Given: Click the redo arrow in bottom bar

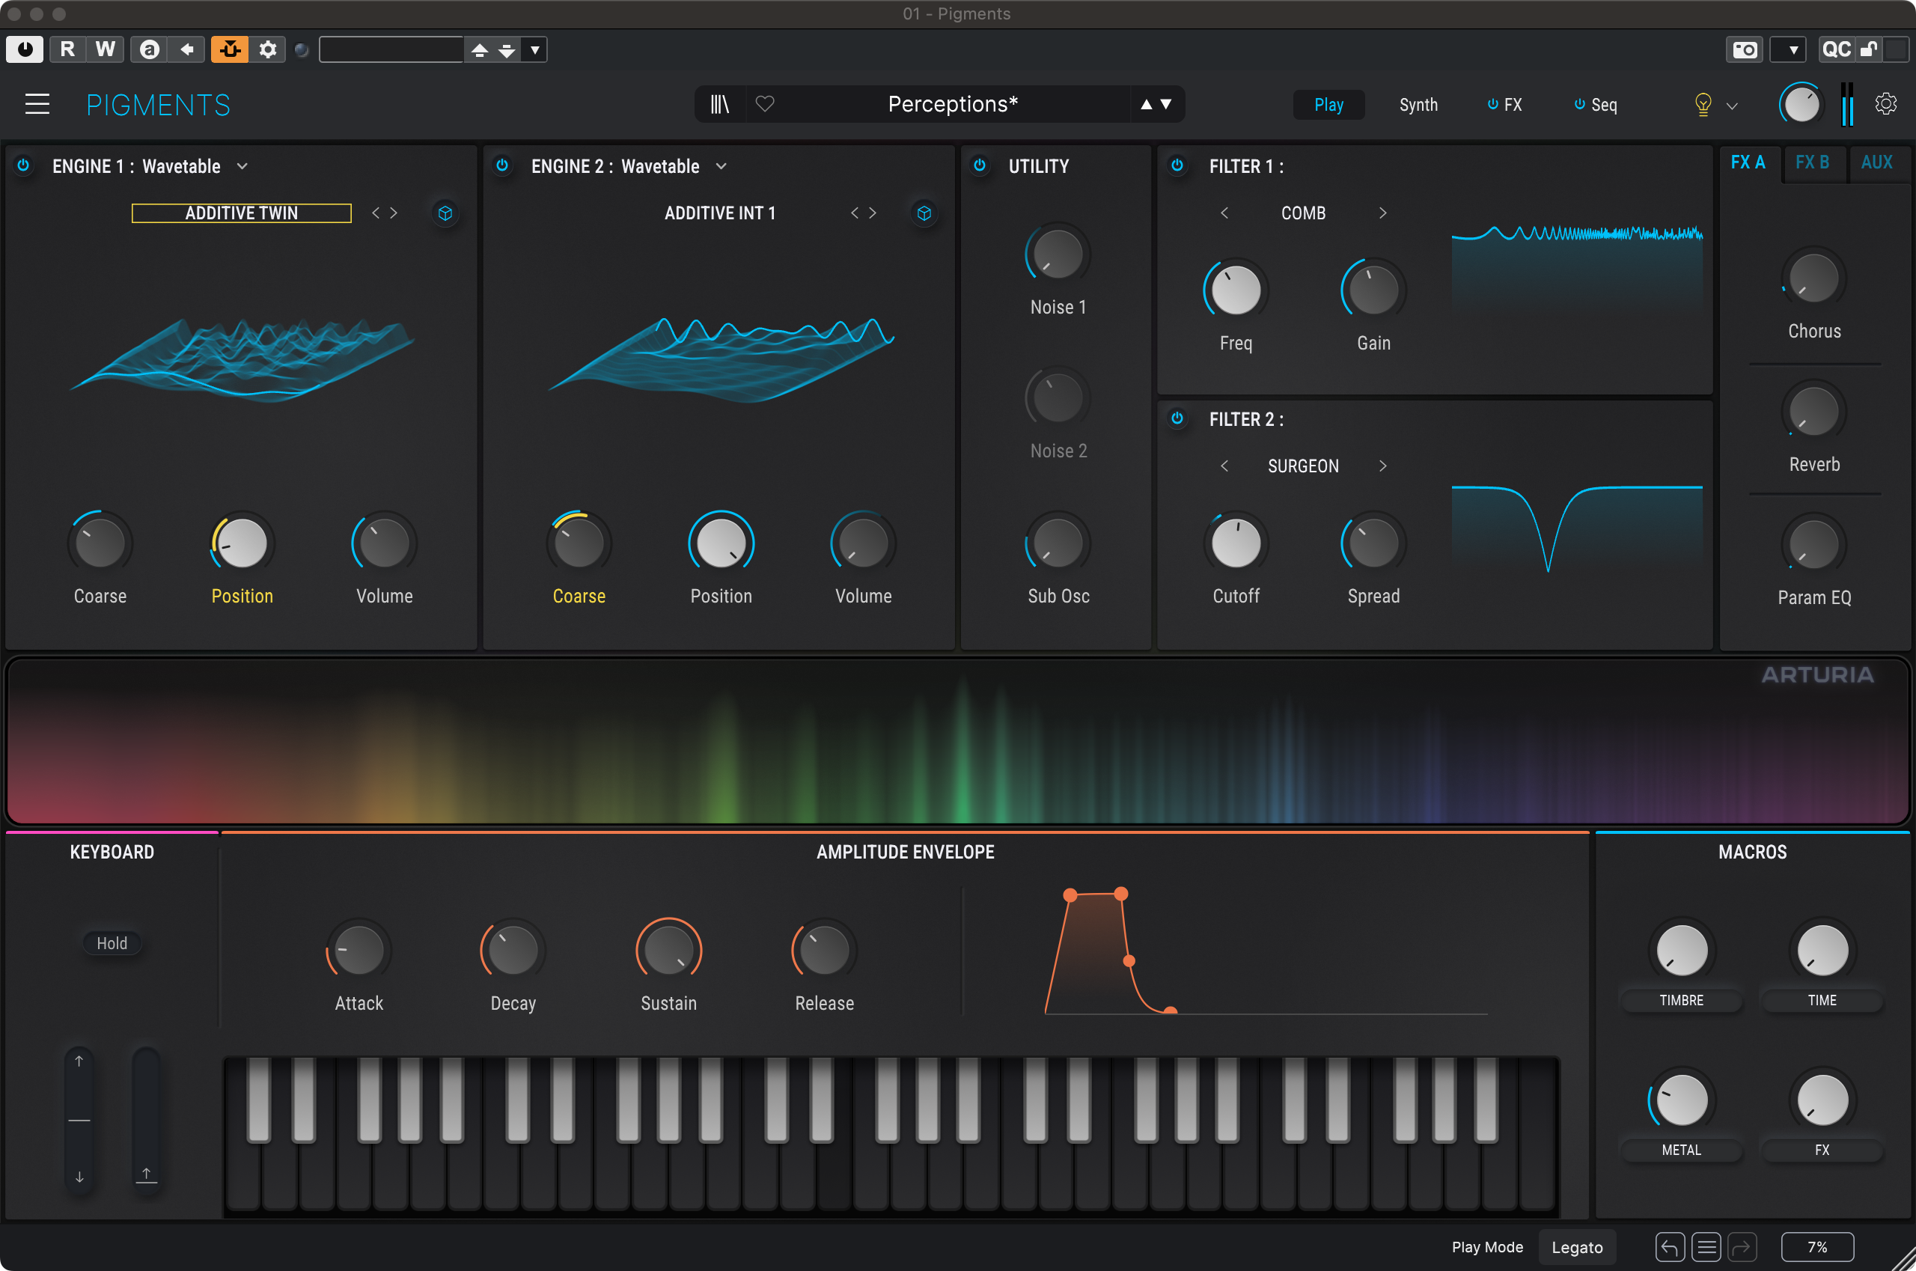Looking at the screenshot, I should 1742,1247.
